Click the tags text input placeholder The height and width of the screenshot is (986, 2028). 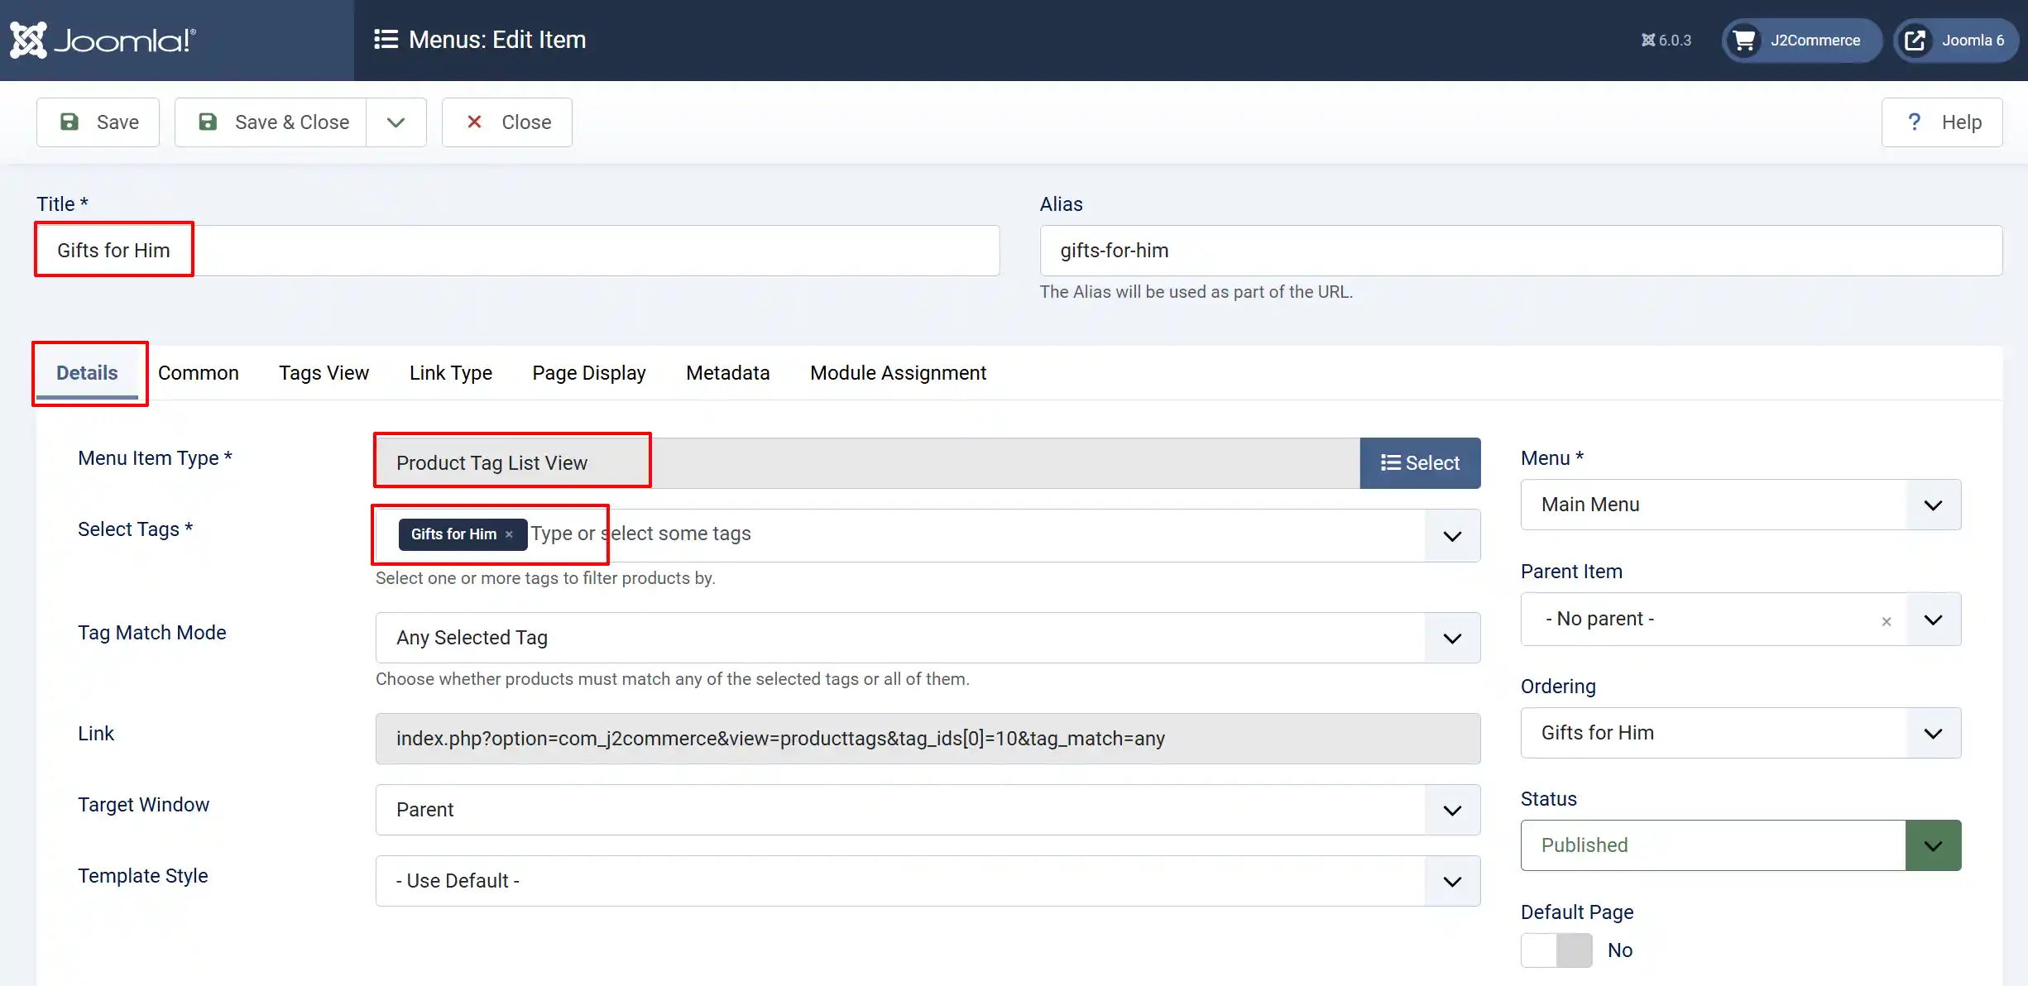641,534
